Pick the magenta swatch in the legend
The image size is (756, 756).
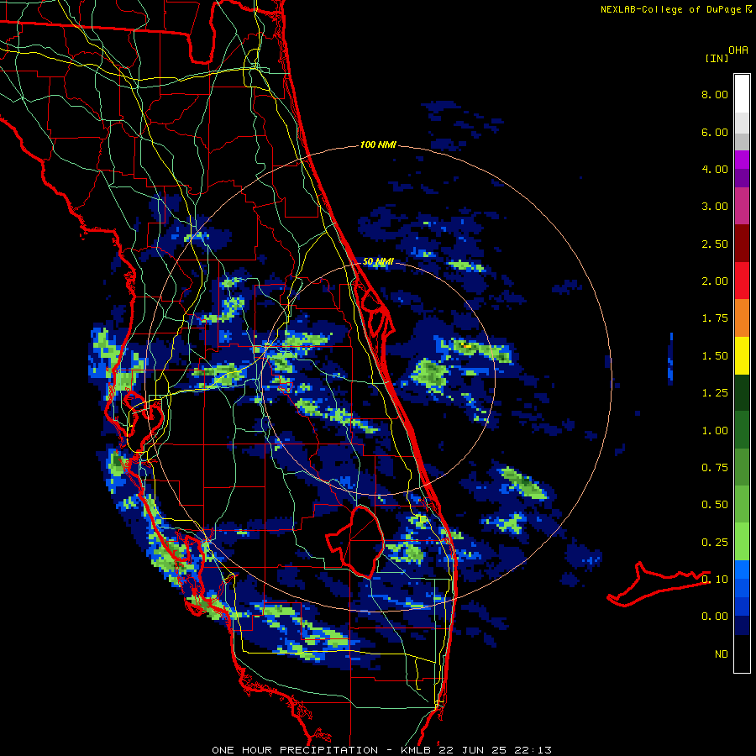(x=742, y=160)
